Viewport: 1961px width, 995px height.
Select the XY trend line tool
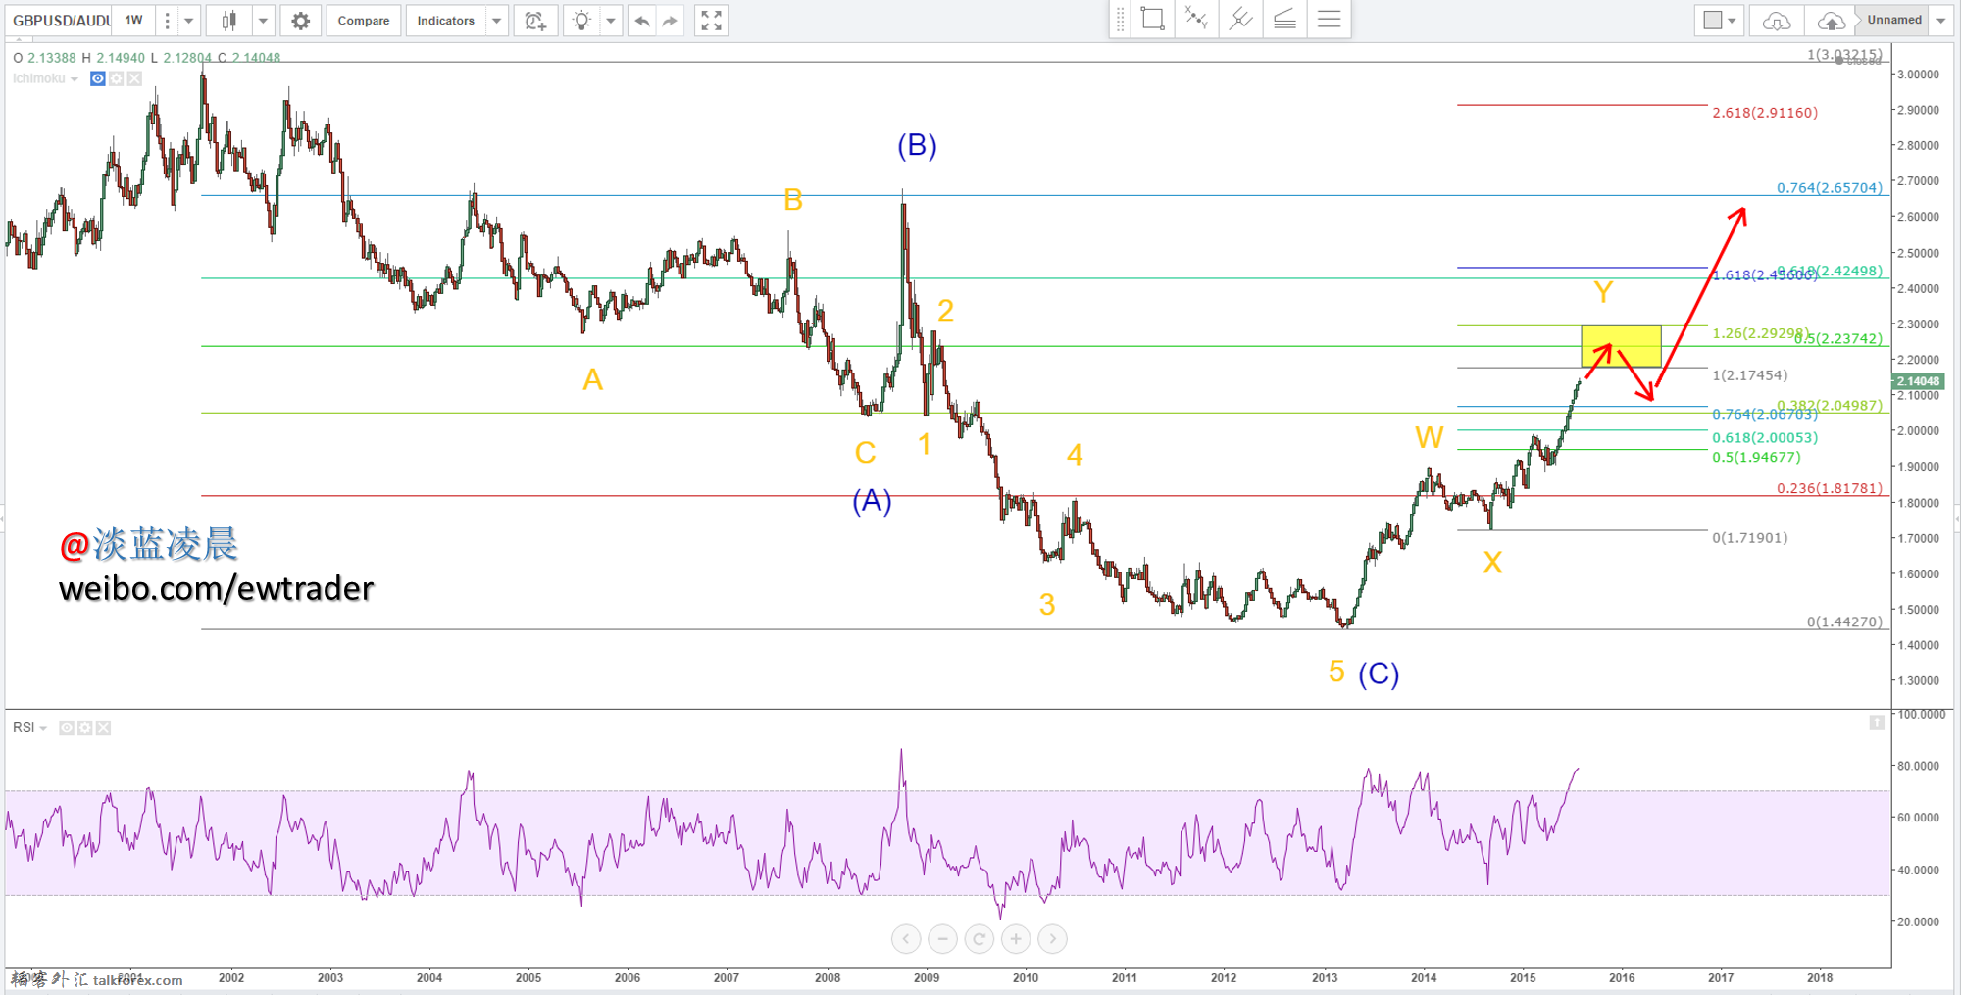click(1196, 19)
